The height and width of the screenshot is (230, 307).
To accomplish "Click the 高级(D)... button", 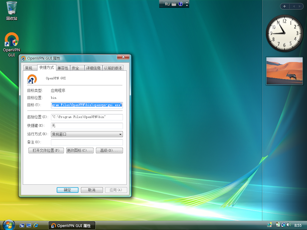I will pos(109,150).
